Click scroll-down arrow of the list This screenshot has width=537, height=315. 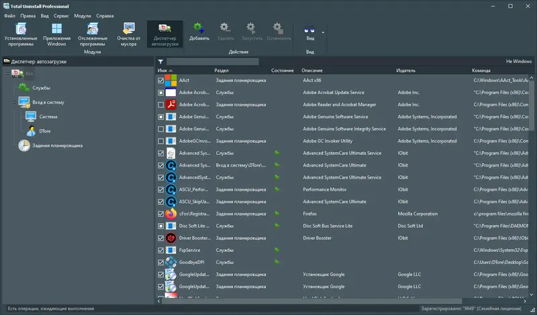point(532,294)
